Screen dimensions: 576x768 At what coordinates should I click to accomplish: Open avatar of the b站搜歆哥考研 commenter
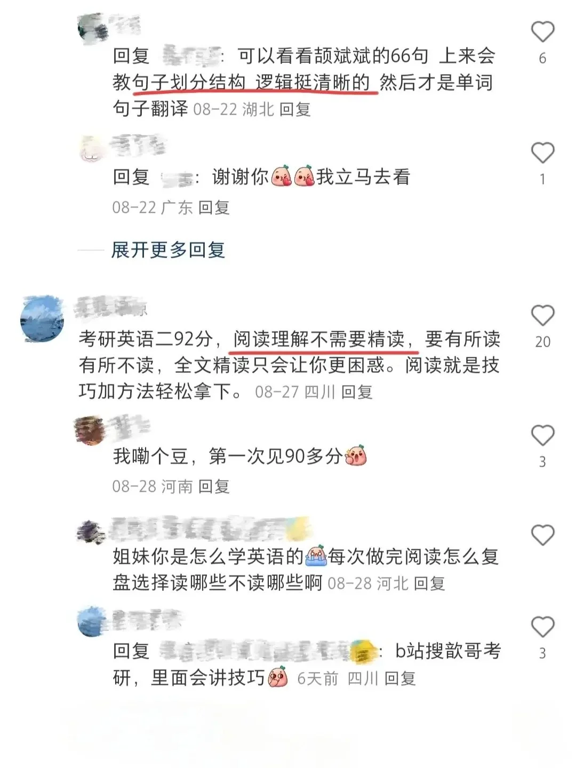[90, 622]
